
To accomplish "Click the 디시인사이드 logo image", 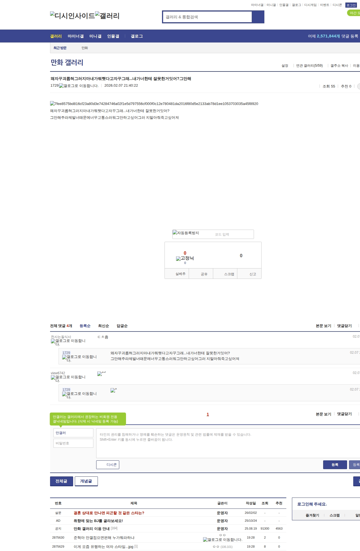I will coord(72,15).
